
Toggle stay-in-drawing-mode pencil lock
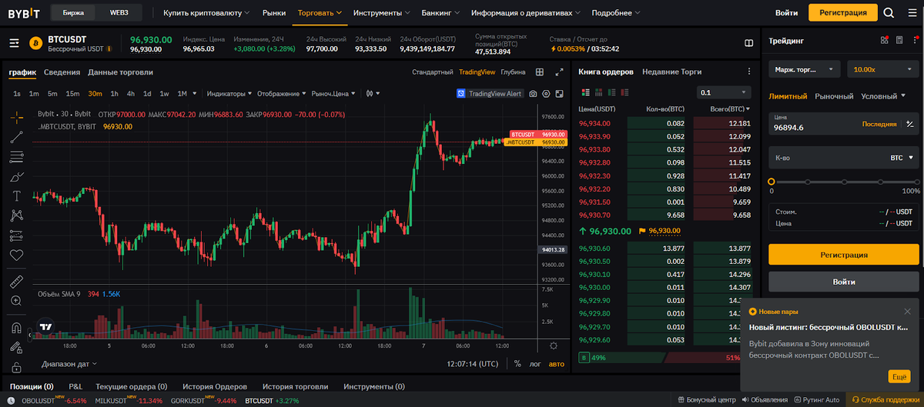(17, 347)
